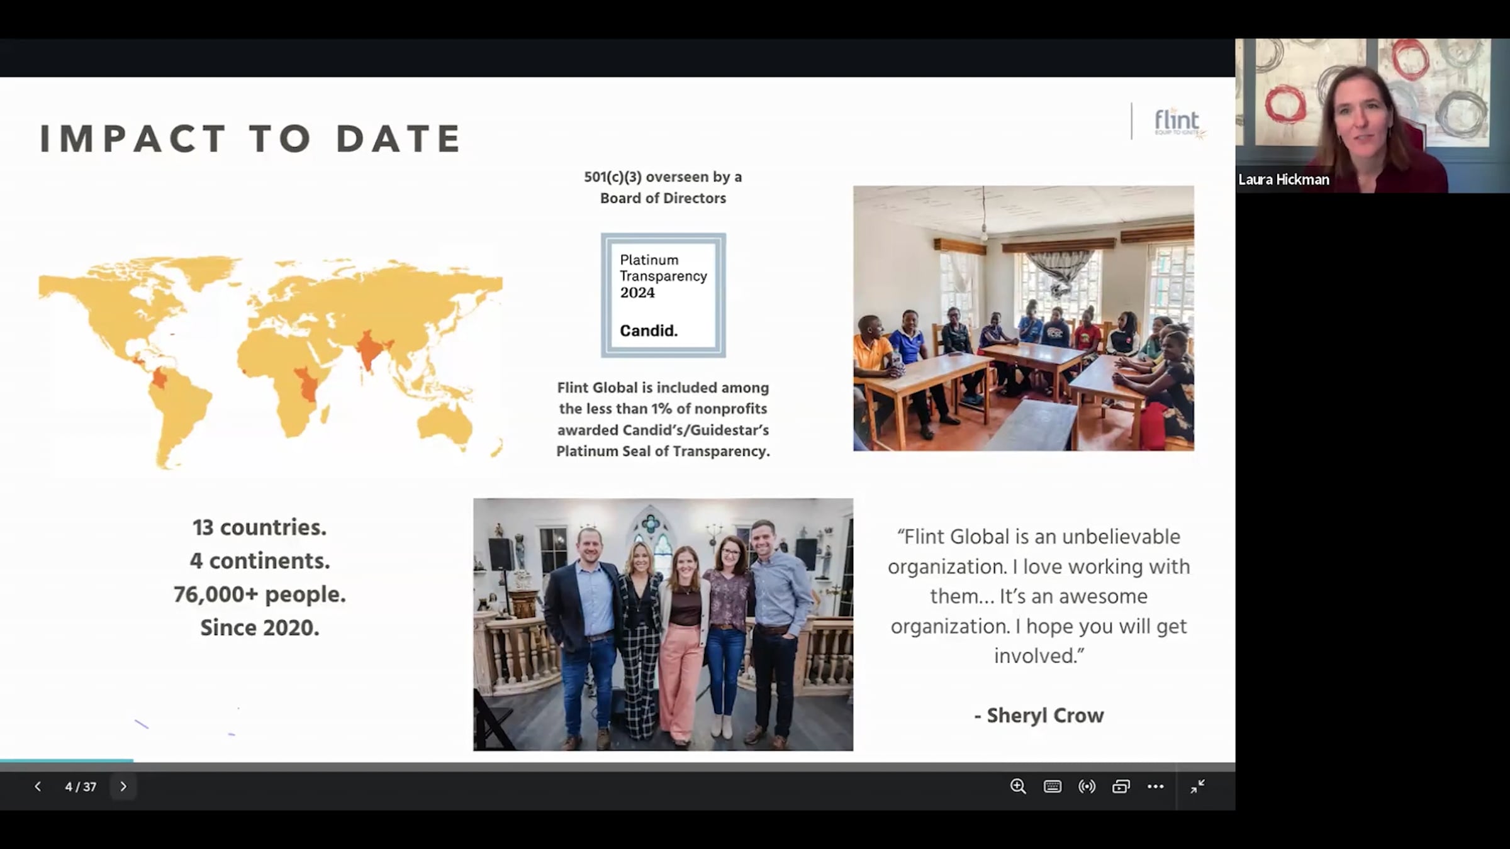This screenshot has height=849, width=1510.
Task: Exit full screen with the collapse arrows
Action: (1197, 786)
